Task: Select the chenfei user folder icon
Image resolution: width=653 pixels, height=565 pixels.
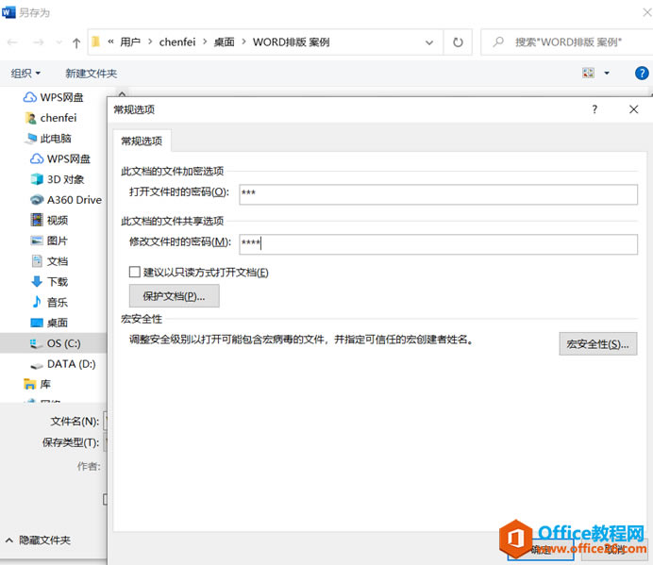Action: click(30, 118)
